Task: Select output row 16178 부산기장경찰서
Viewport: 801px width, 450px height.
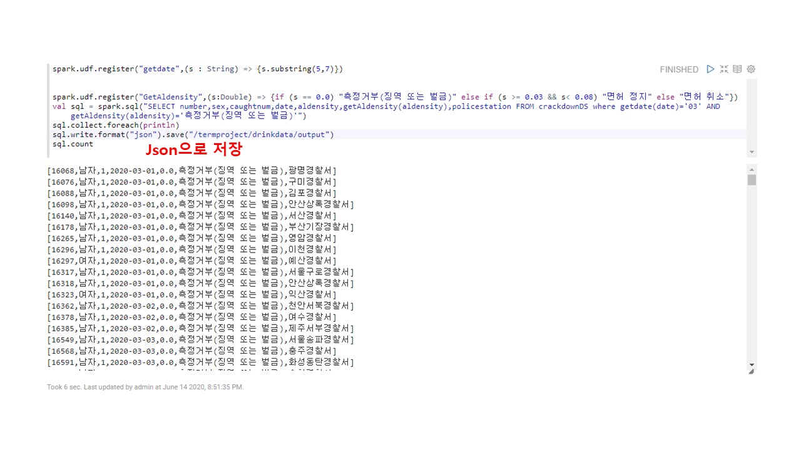Action: 200,227
